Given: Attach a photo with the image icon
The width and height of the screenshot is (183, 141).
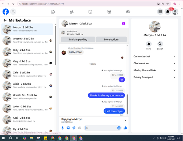Looking at the screenshot, I should click(x=68, y=128).
